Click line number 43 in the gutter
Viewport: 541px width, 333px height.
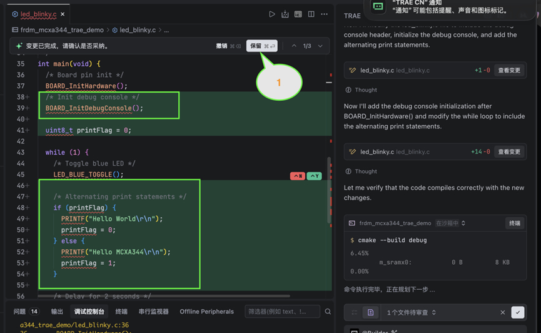tap(21, 152)
